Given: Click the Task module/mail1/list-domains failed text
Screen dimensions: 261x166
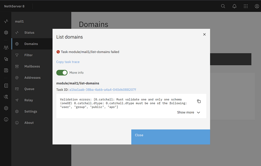Looking at the screenshot, I should coord(90,52).
